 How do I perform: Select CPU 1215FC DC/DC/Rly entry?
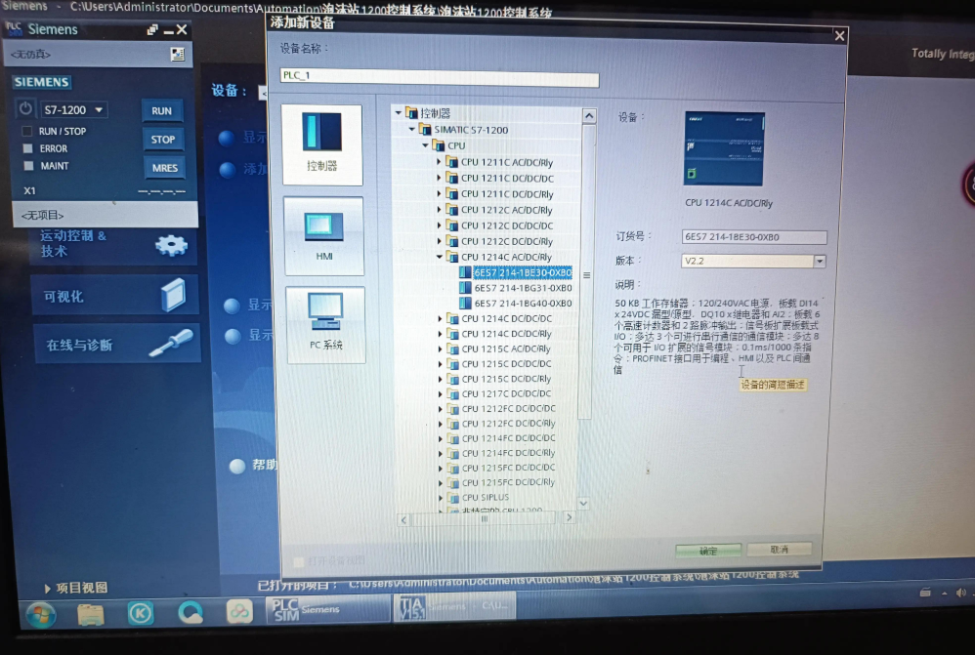click(x=509, y=482)
